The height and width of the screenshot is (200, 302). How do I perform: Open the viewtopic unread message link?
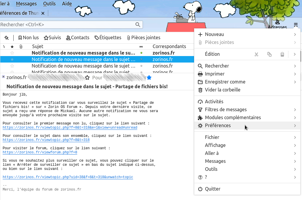[70, 128]
